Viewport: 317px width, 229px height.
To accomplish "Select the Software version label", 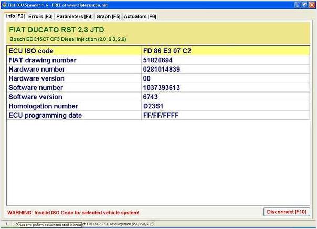I will pyautogui.click(x=35, y=97).
